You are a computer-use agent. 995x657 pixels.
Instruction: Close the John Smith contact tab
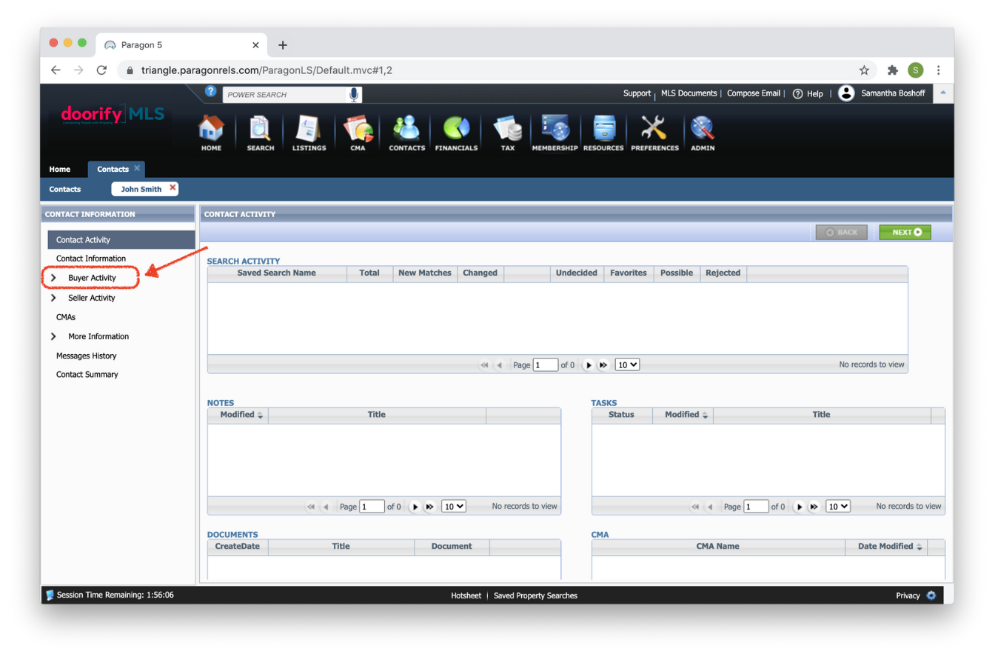point(172,188)
